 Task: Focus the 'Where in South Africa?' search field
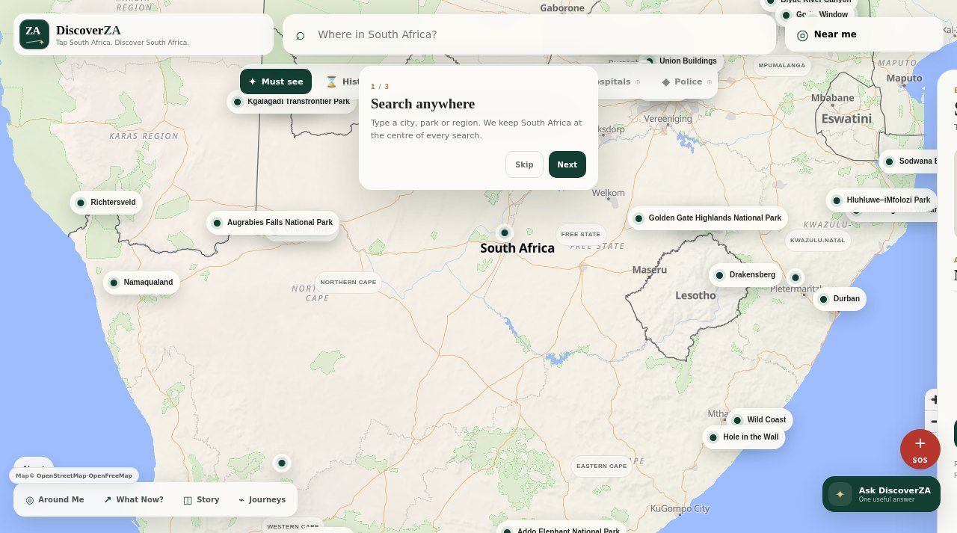coord(529,34)
